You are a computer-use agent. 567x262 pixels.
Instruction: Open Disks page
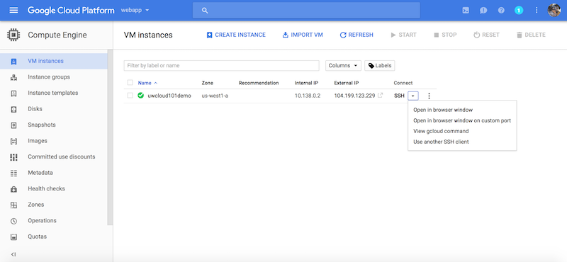[35, 109]
